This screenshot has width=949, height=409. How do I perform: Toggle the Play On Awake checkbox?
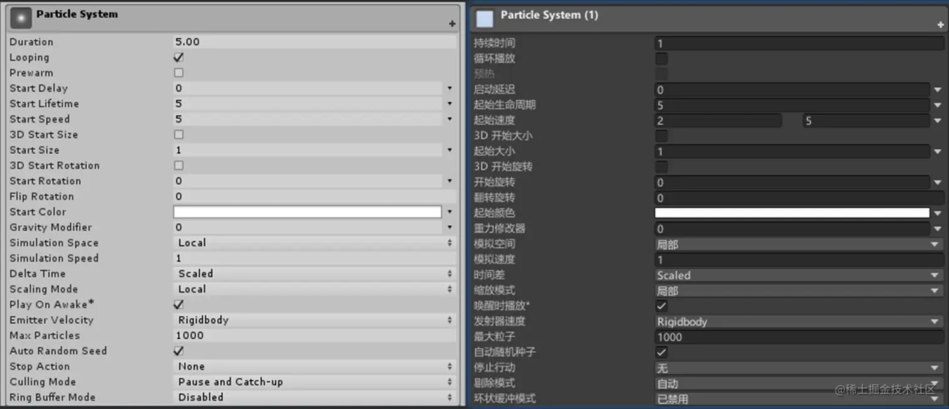tap(179, 304)
